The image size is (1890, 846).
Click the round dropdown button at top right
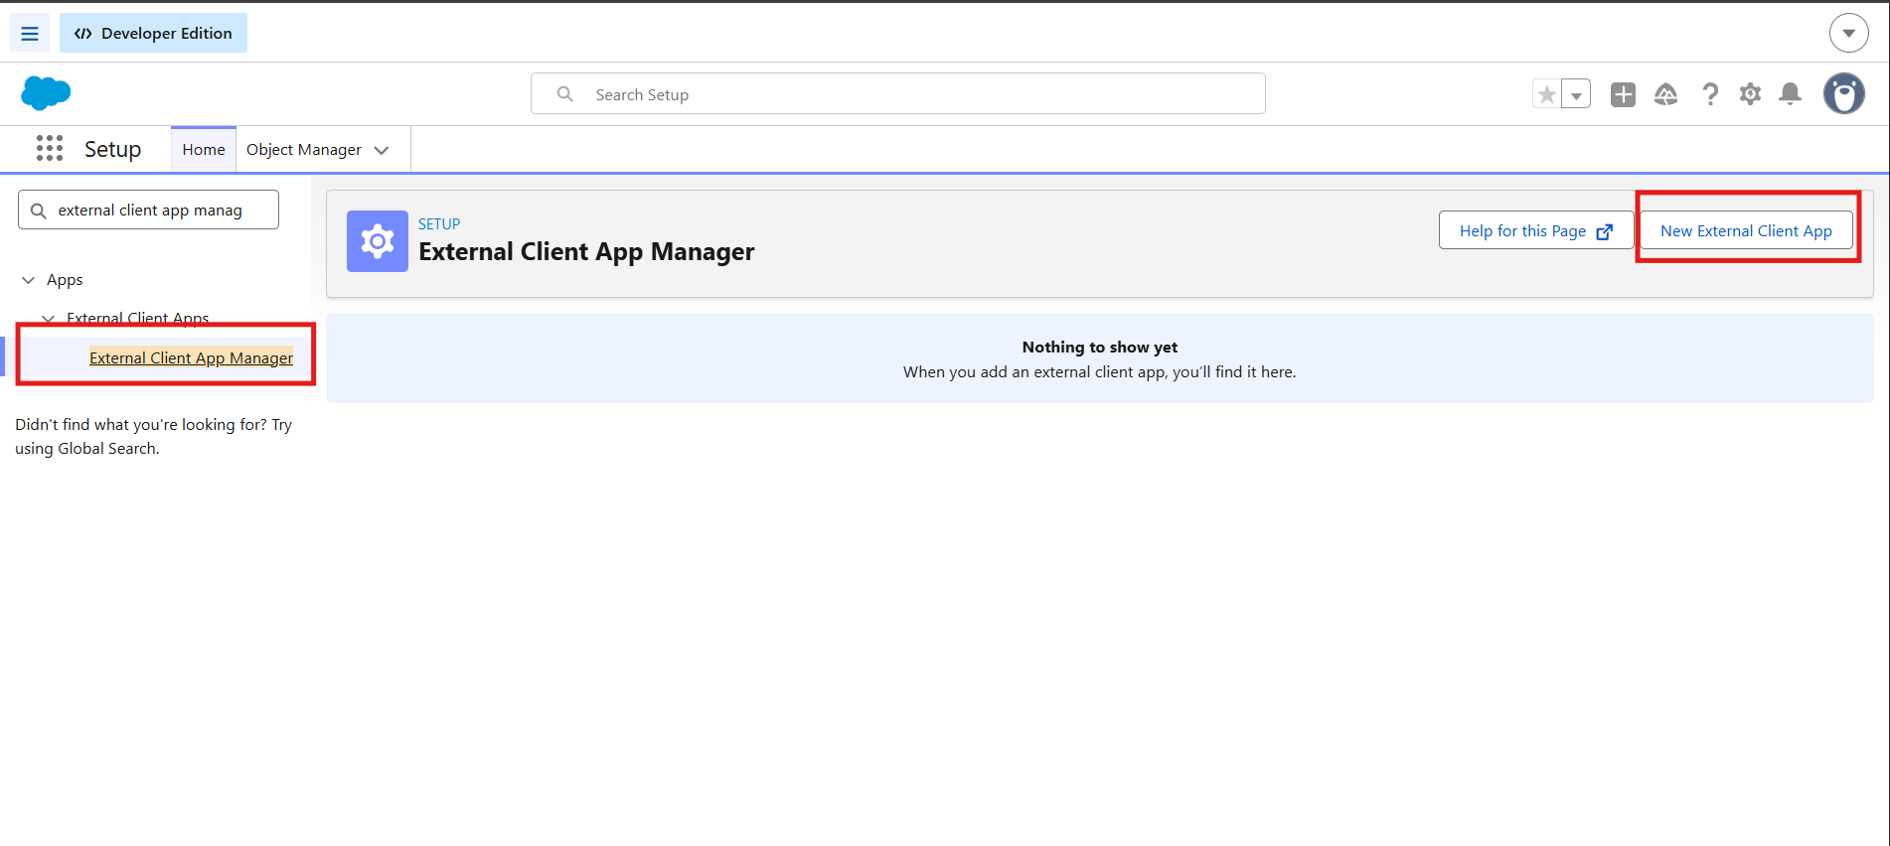tap(1848, 33)
